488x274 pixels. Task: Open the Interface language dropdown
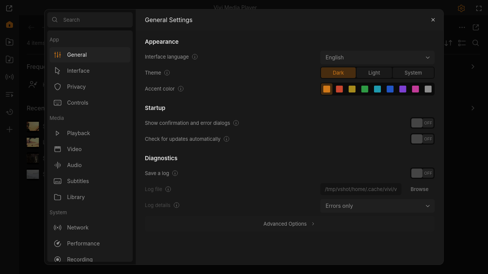pyautogui.click(x=377, y=57)
